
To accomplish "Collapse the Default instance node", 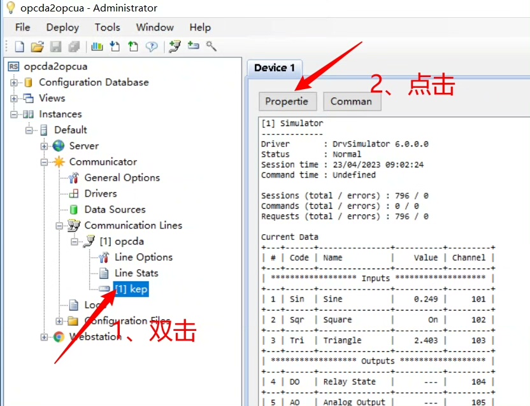I will (29, 130).
